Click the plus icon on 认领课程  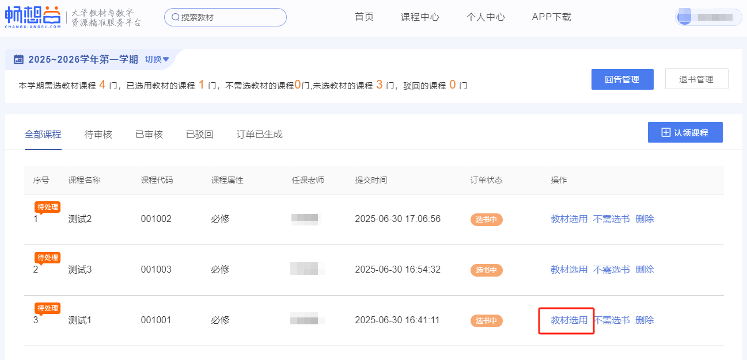[x=665, y=132]
